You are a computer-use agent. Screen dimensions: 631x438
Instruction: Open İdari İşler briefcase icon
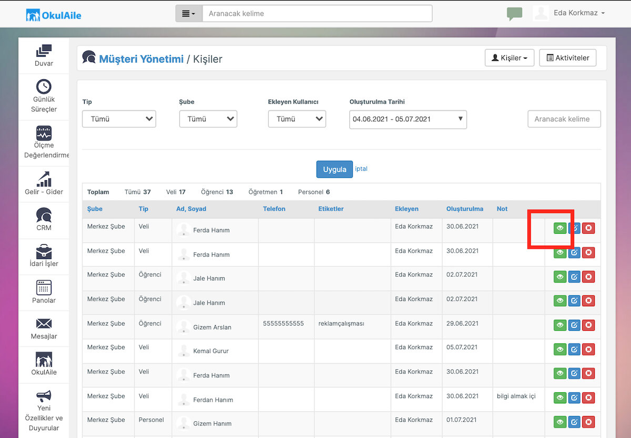click(44, 251)
